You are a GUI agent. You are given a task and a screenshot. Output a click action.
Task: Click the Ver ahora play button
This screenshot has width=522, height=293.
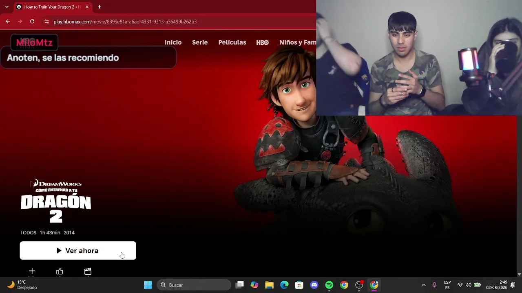pyautogui.click(x=78, y=251)
